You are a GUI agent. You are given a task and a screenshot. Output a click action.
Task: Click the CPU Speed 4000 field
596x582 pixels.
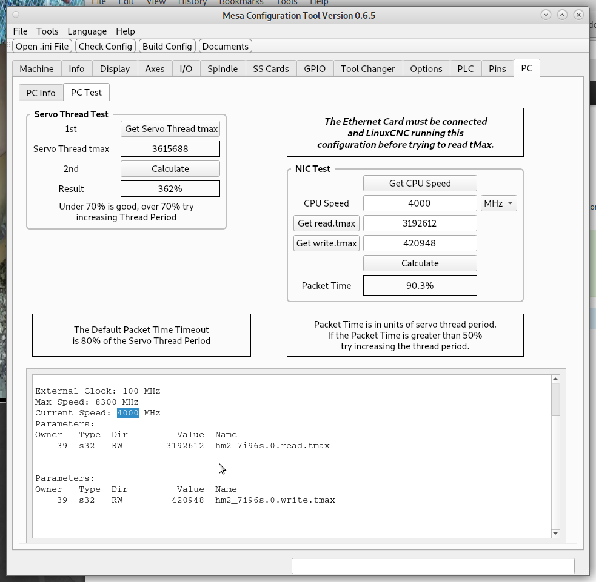[420, 203]
